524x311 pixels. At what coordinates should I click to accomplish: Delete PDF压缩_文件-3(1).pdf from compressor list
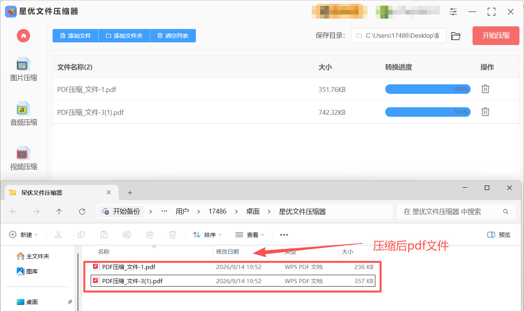point(485,112)
